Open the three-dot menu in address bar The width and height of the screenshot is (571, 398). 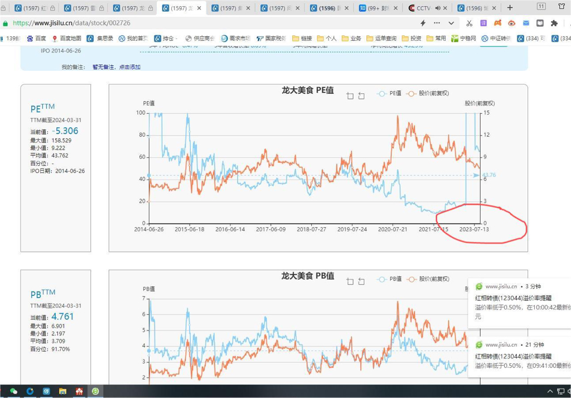pyautogui.click(x=437, y=23)
